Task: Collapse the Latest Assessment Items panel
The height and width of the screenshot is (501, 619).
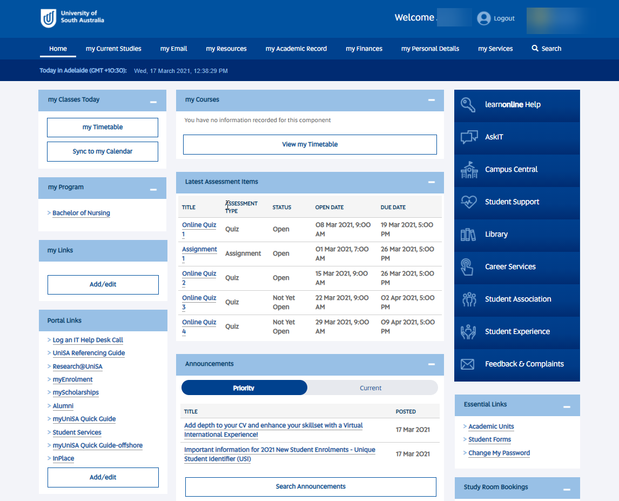Action: point(431,183)
